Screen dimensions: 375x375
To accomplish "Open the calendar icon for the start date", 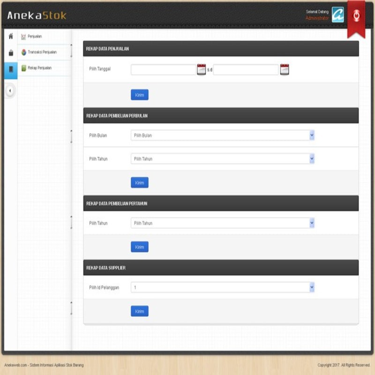I will [x=201, y=68].
